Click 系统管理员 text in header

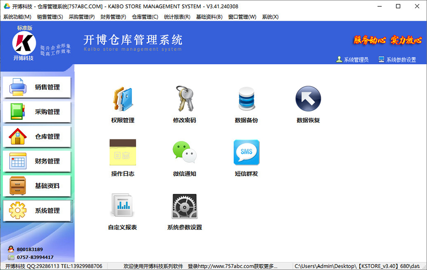tap(356, 60)
